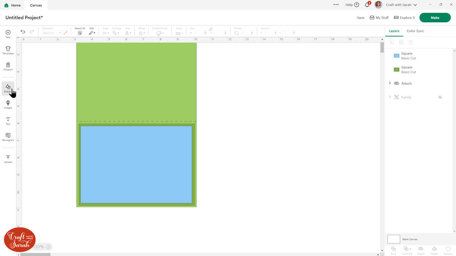Click the Delete trash icon in Layers panel
The width and height of the screenshot is (456, 256).
[411, 42]
